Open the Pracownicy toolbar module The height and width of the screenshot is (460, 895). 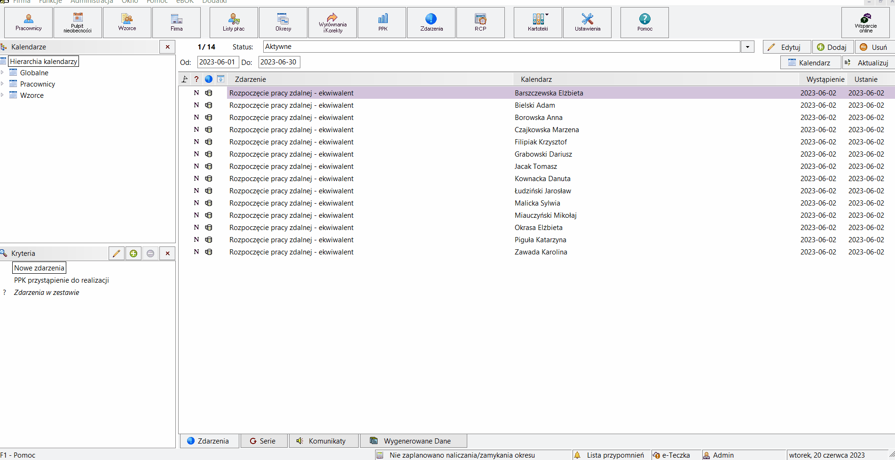(x=29, y=23)
